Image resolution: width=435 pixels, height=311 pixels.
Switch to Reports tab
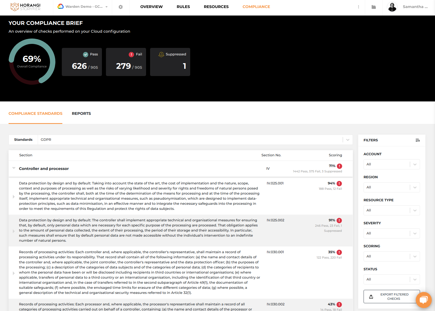point(81,113)
